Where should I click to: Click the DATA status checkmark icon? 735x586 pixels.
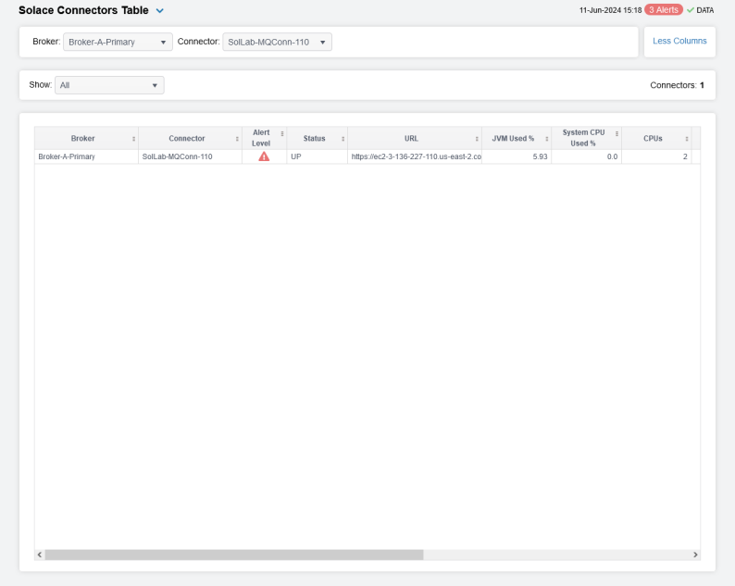point(691,10)
